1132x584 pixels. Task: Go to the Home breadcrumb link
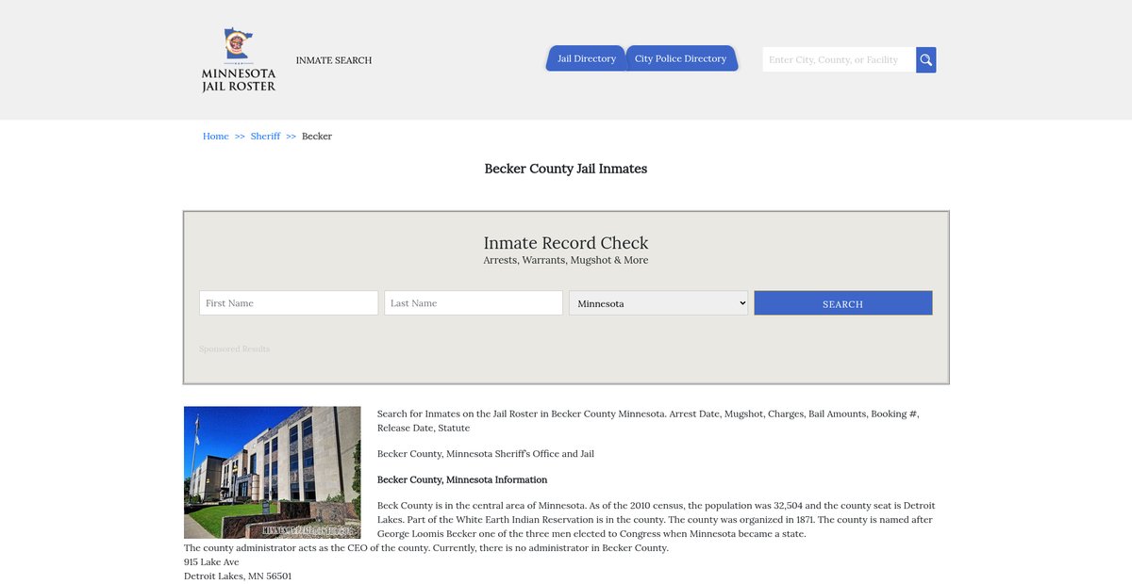(215, 137)
